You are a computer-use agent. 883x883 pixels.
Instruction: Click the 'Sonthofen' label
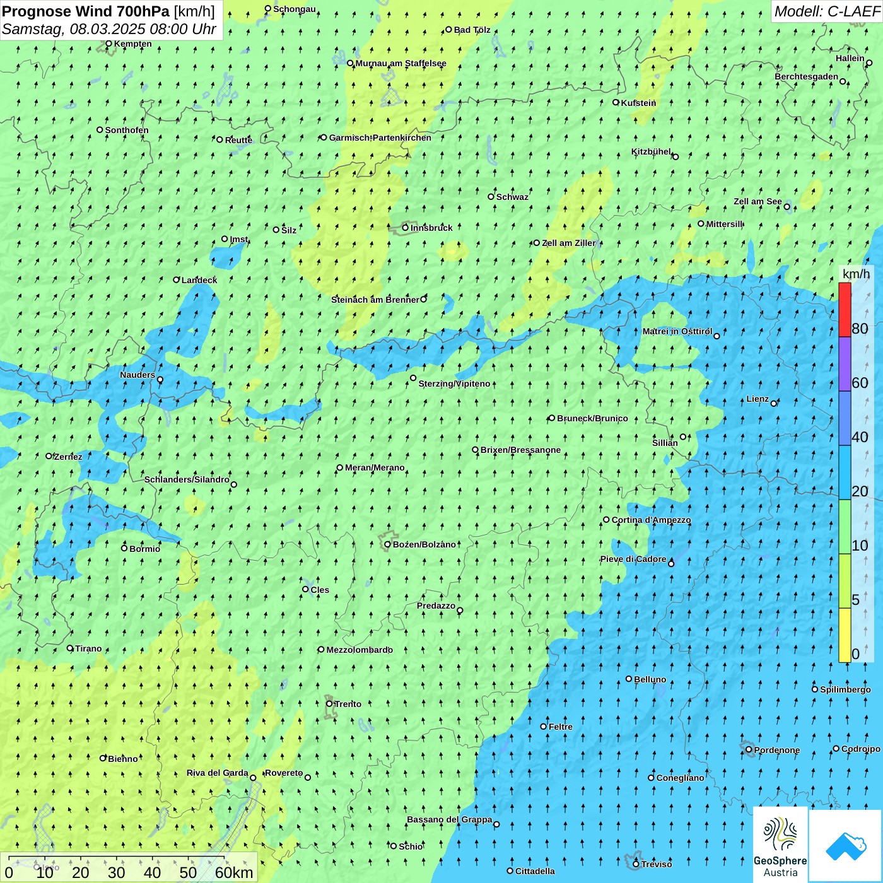(127, 130)
